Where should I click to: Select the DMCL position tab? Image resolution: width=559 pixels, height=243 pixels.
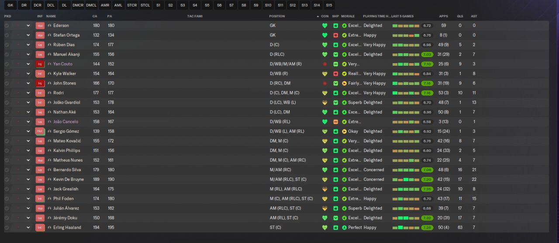point(91,5)
